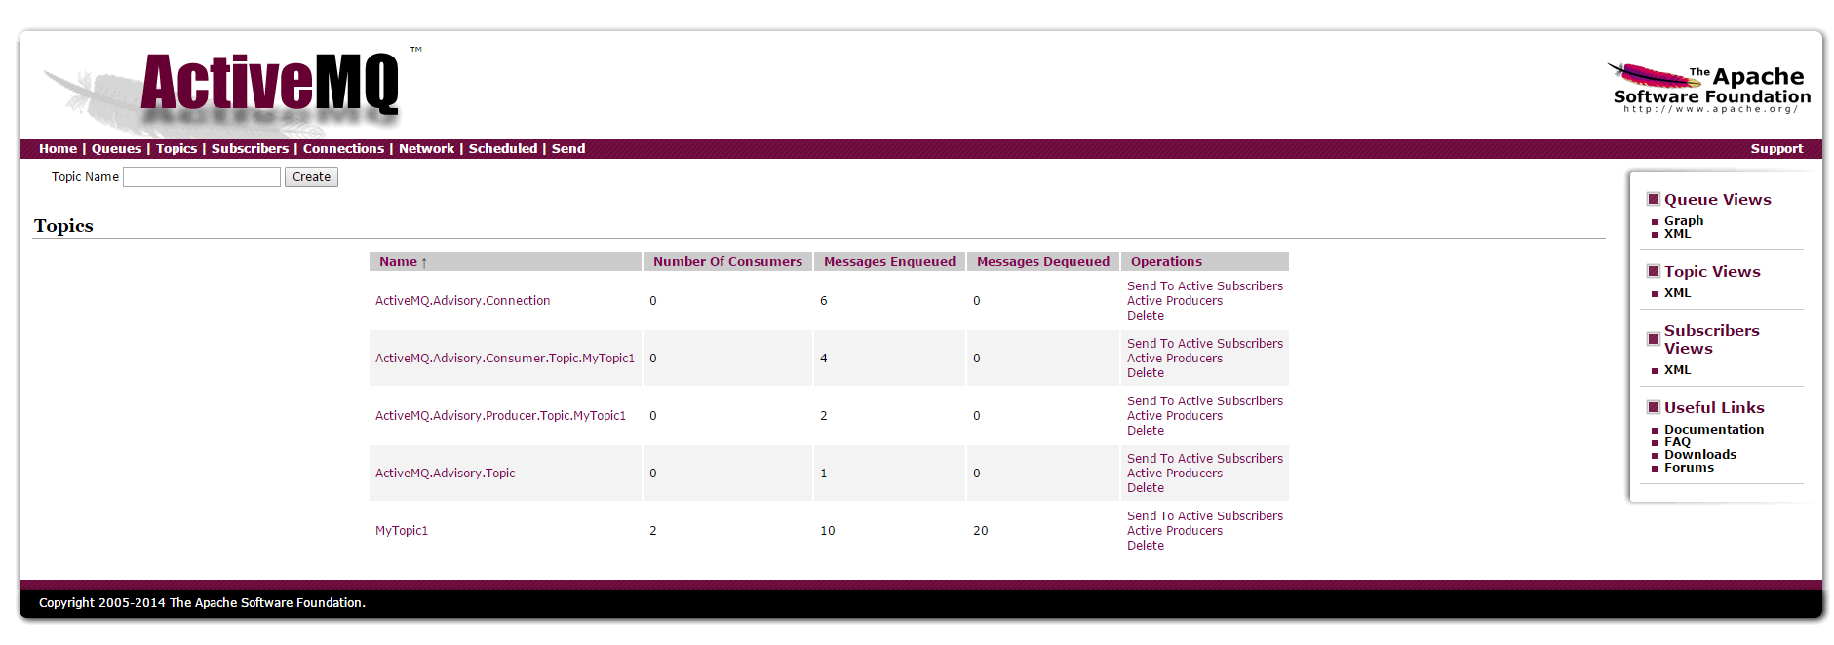Open Topic Views XML link
This screenshot has height=645, width=1834.
pos(1677,293)
